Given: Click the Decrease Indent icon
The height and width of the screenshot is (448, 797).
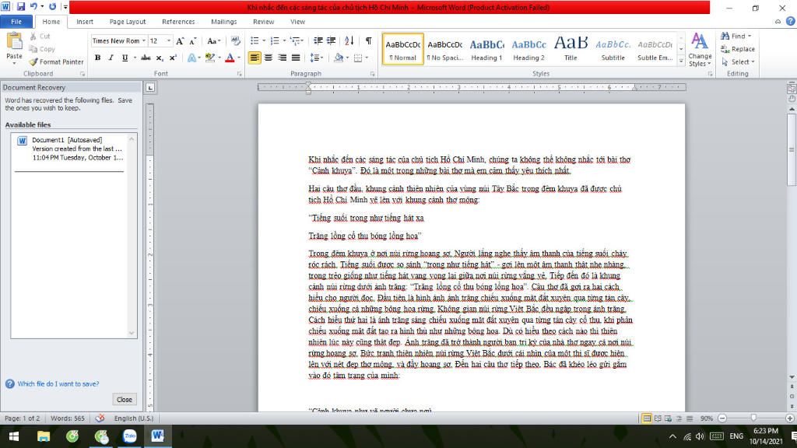Looking at the screenshot, I should (x=318, y=40).
